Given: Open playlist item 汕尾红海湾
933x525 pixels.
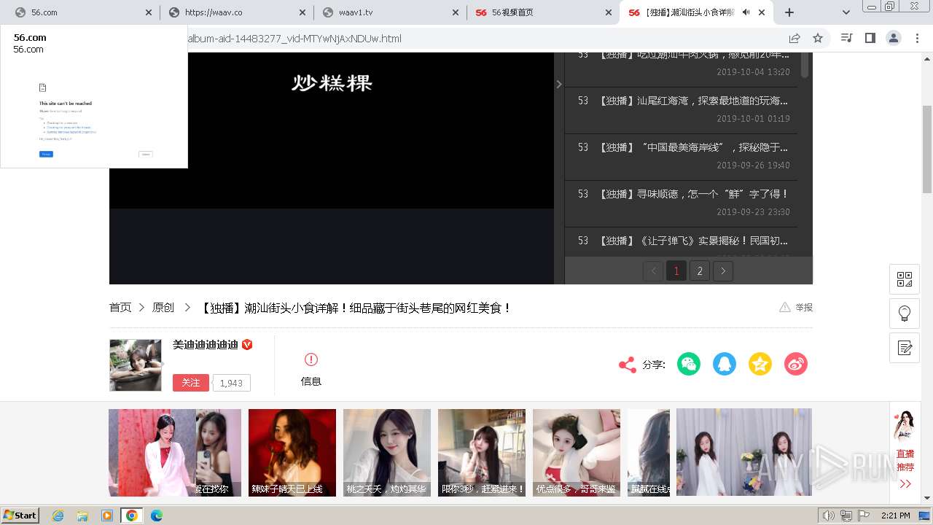Looking at the screenshot, I should click(x=681, y=109).
